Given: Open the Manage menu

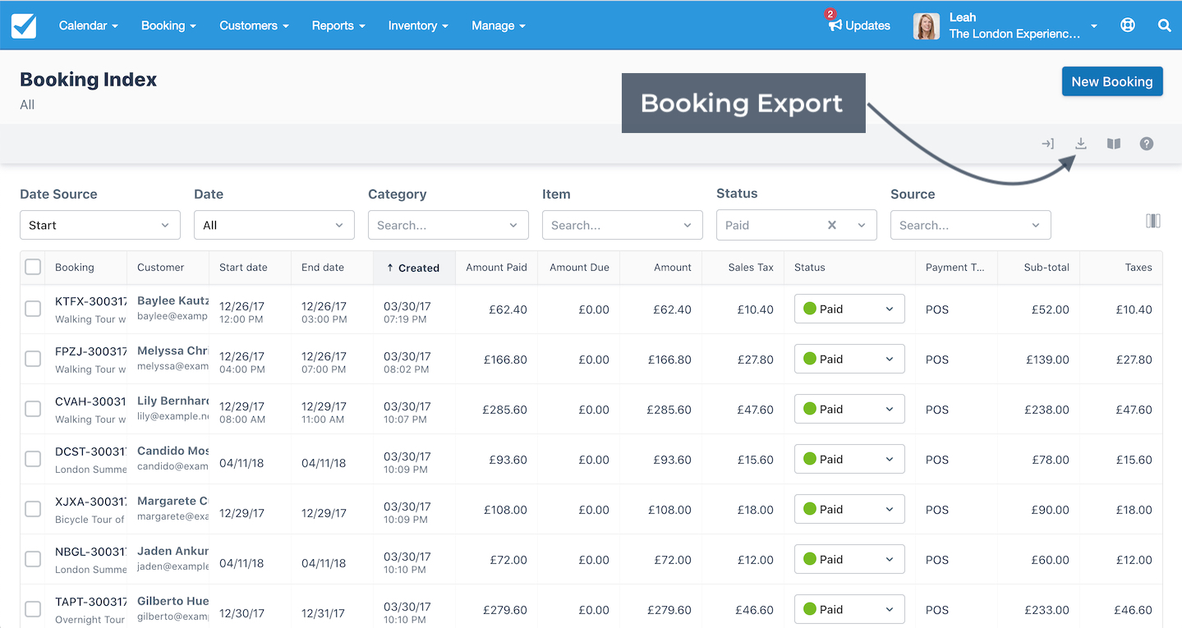Looking at the screenshot, I should (499, 25).
